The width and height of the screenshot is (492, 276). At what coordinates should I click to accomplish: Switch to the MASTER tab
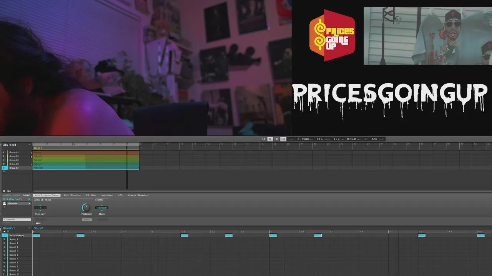coord(7,195)
